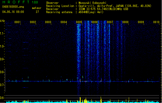This screenshot has height=103, width=162.
Task: Click the meteor count value 27
Action: (37, 12)
